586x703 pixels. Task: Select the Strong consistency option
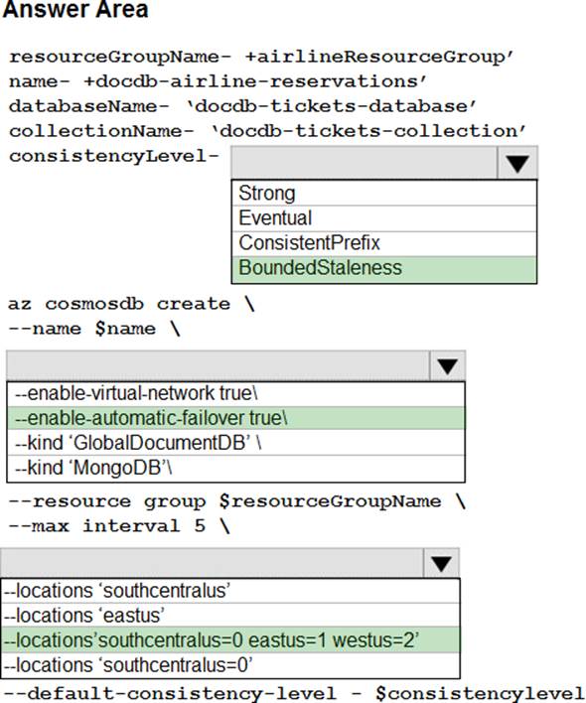pos(384,194)
